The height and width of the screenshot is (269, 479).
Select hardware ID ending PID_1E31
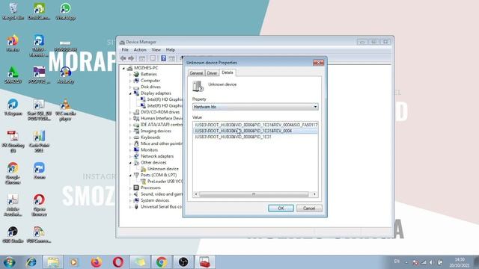[x=255, y=137]
